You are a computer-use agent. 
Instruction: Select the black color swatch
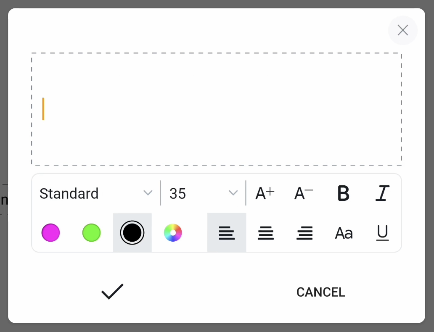pyautogui.click(x=132, y=232)
